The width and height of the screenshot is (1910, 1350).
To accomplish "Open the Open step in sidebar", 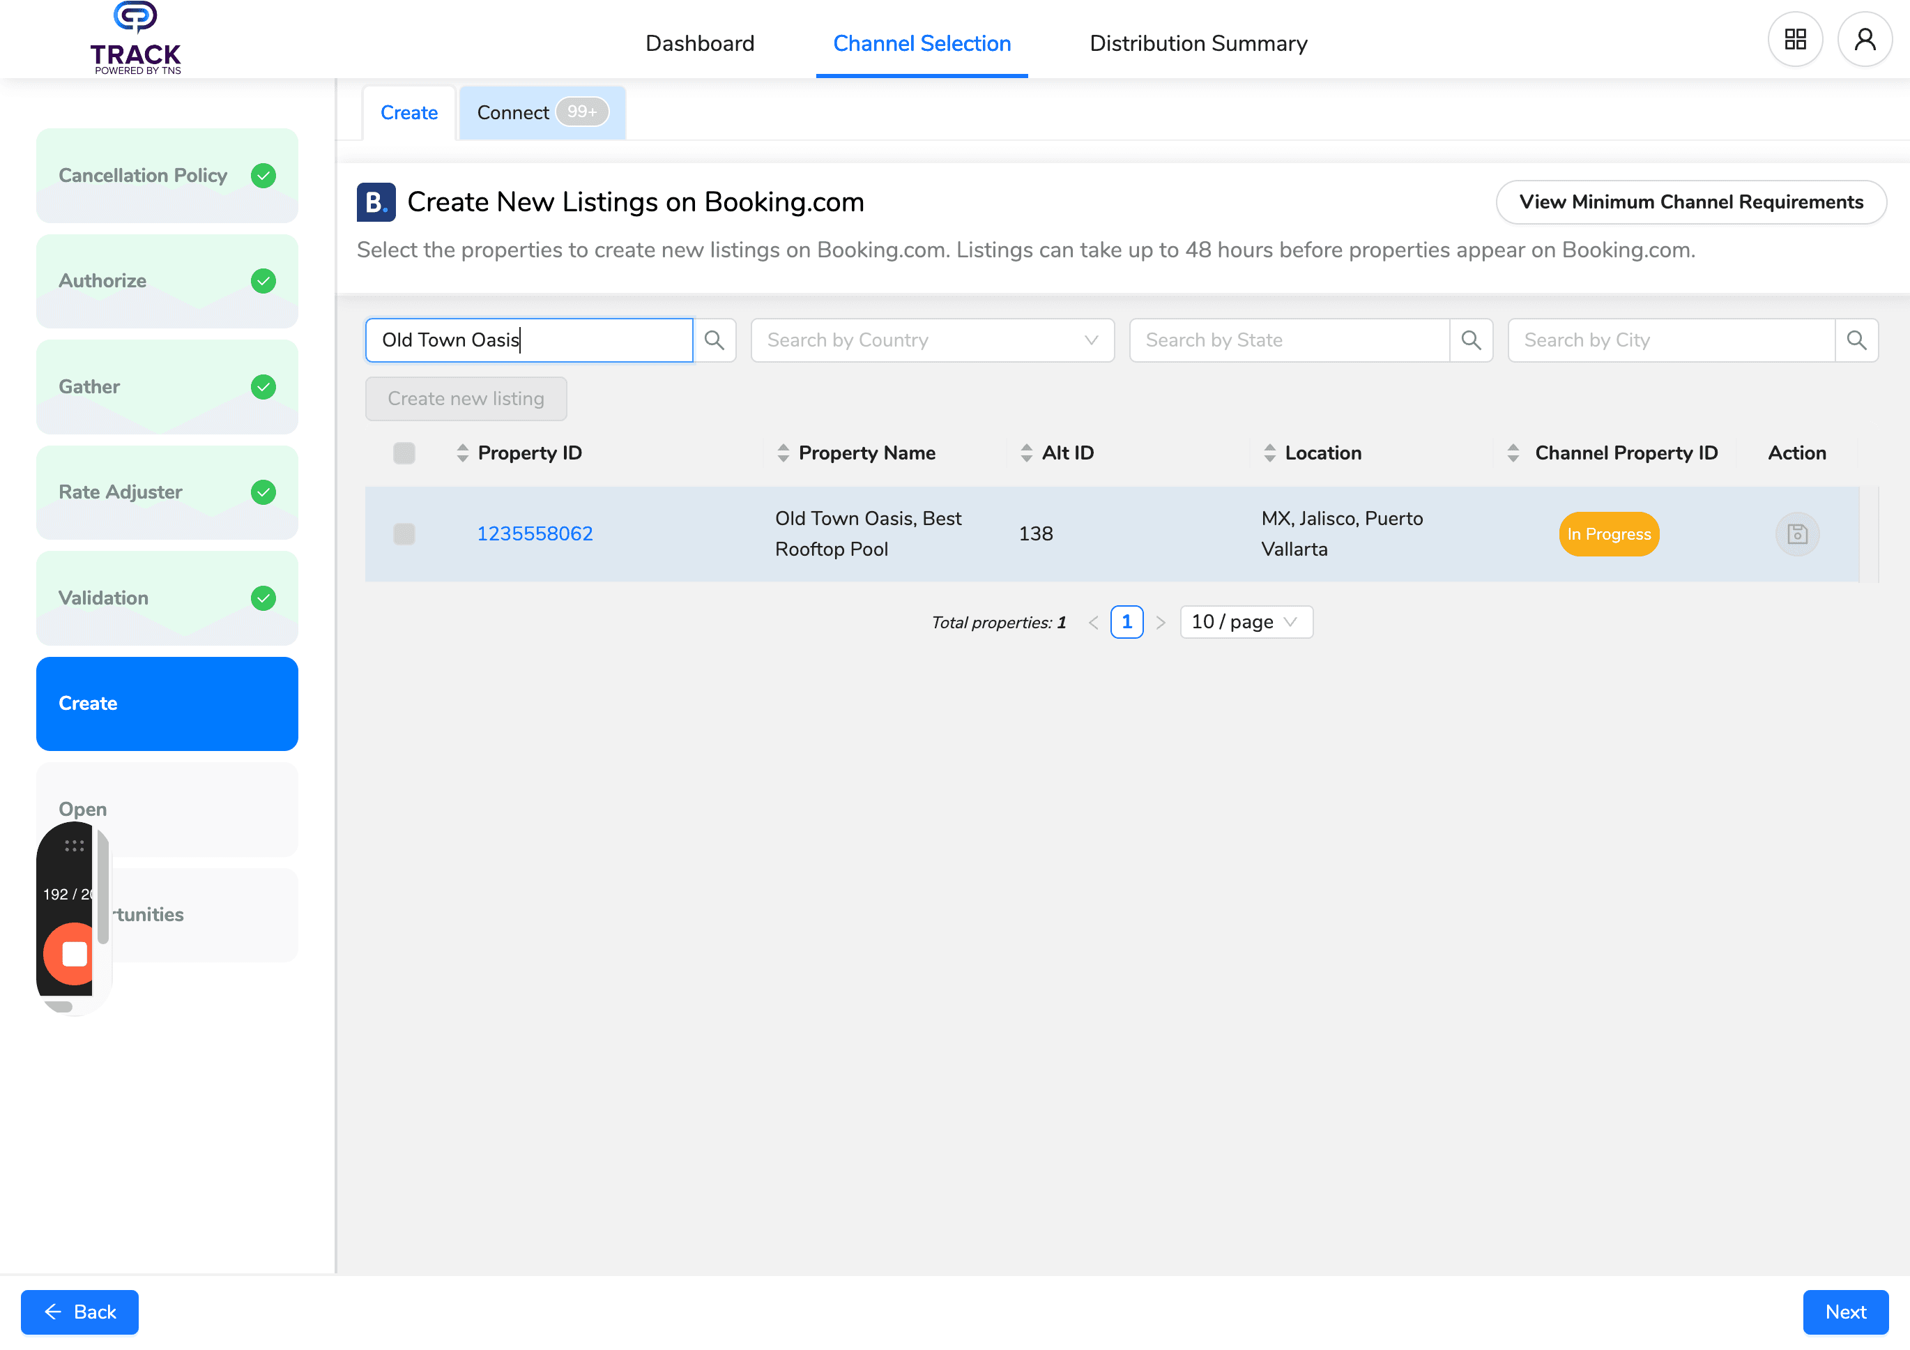I will click(167, 810).
